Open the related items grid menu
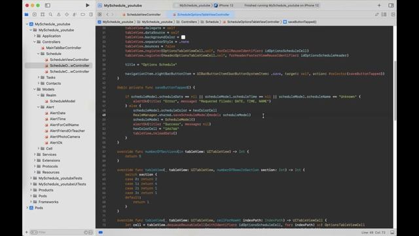The width and height of the screenshot is (419, 236). click(x=100, y=14)
